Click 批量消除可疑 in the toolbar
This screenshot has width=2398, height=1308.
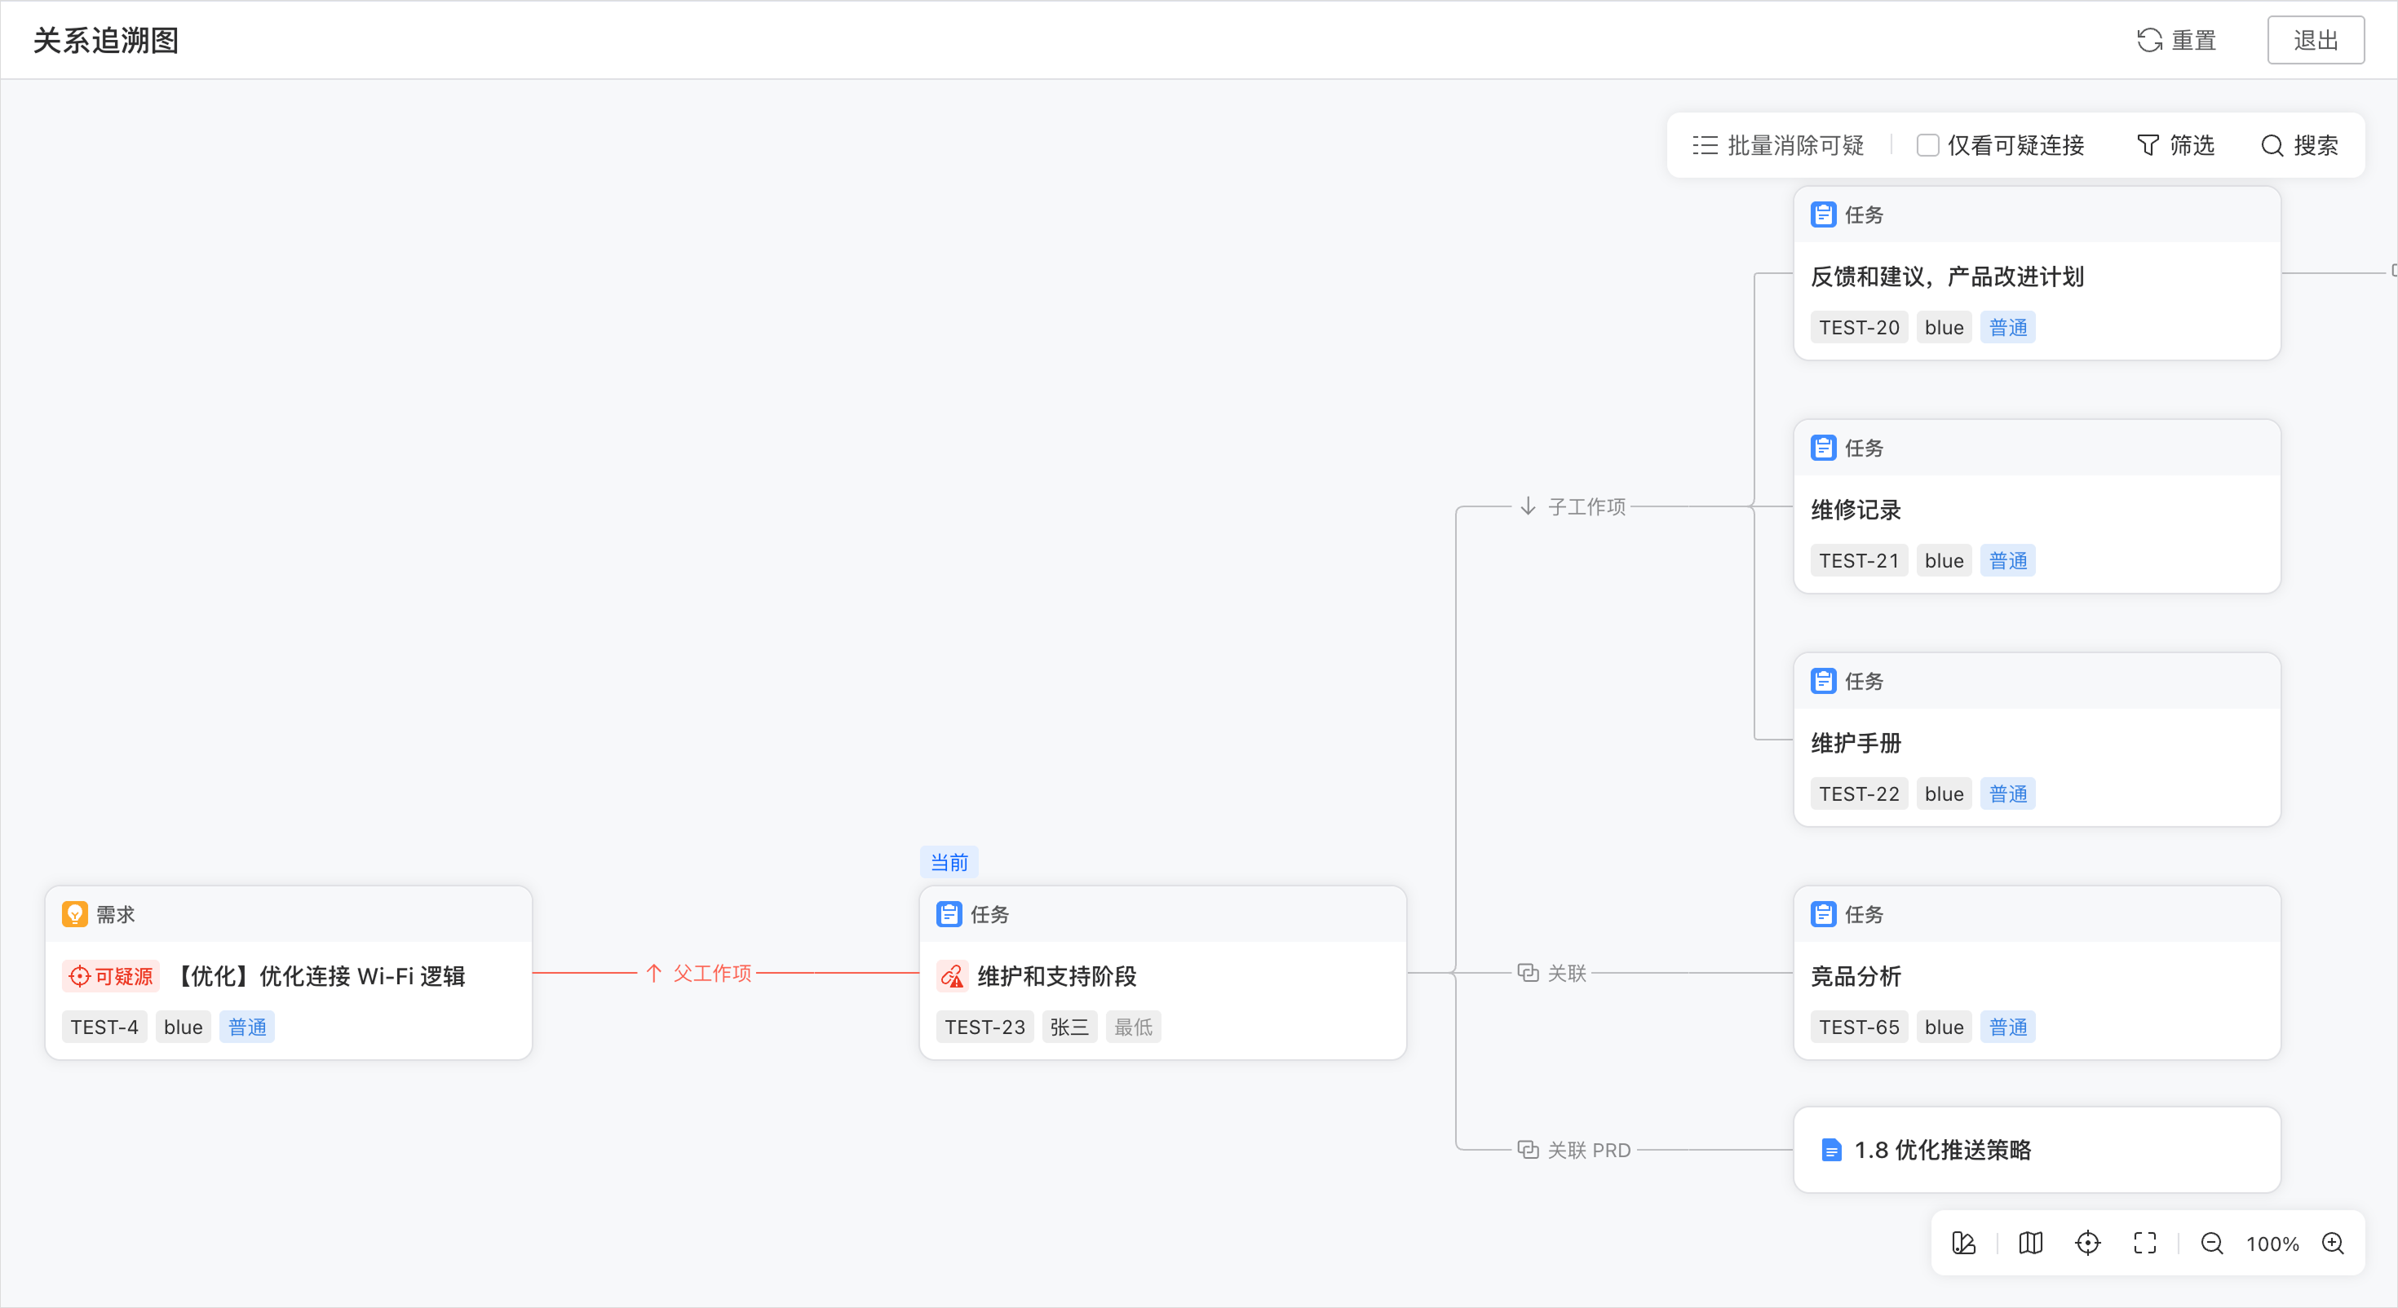(x=1778, y=145)
